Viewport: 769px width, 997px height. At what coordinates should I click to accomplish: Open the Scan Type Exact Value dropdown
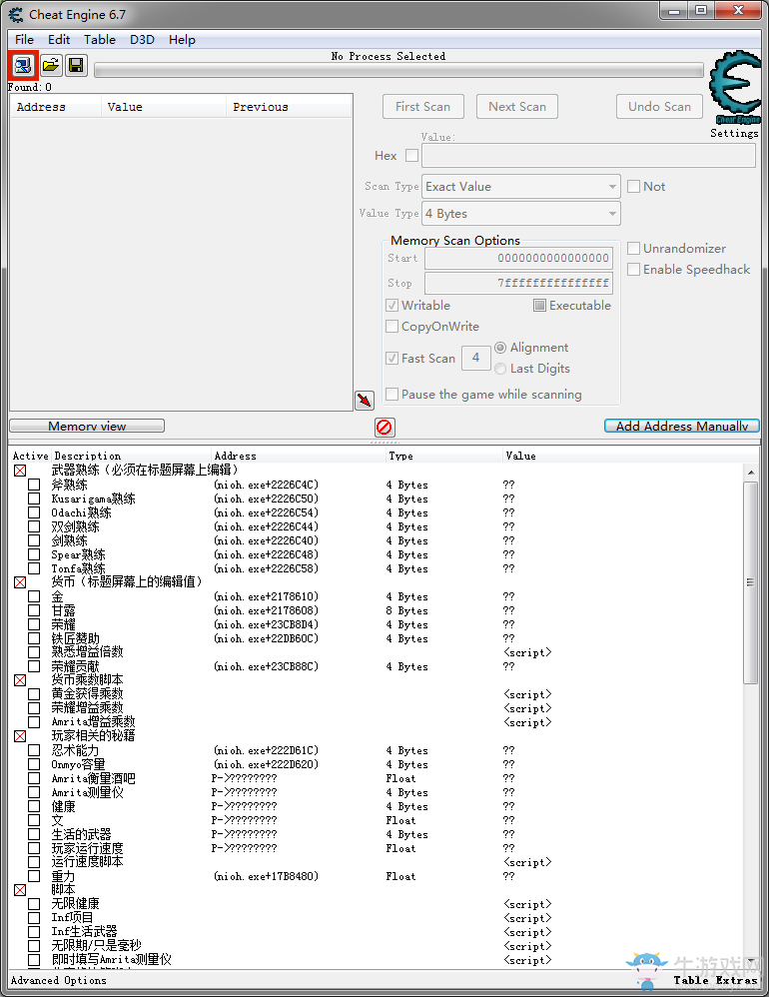(x=521, y=186)
